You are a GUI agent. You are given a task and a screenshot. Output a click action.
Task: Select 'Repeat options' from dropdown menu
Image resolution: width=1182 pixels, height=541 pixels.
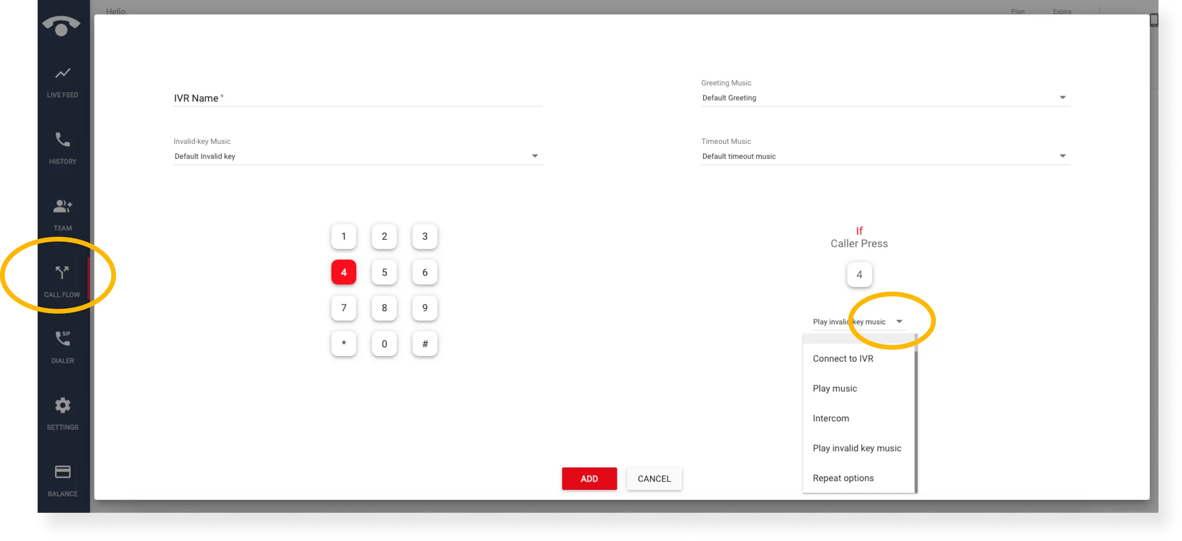(x=842, y=477)
